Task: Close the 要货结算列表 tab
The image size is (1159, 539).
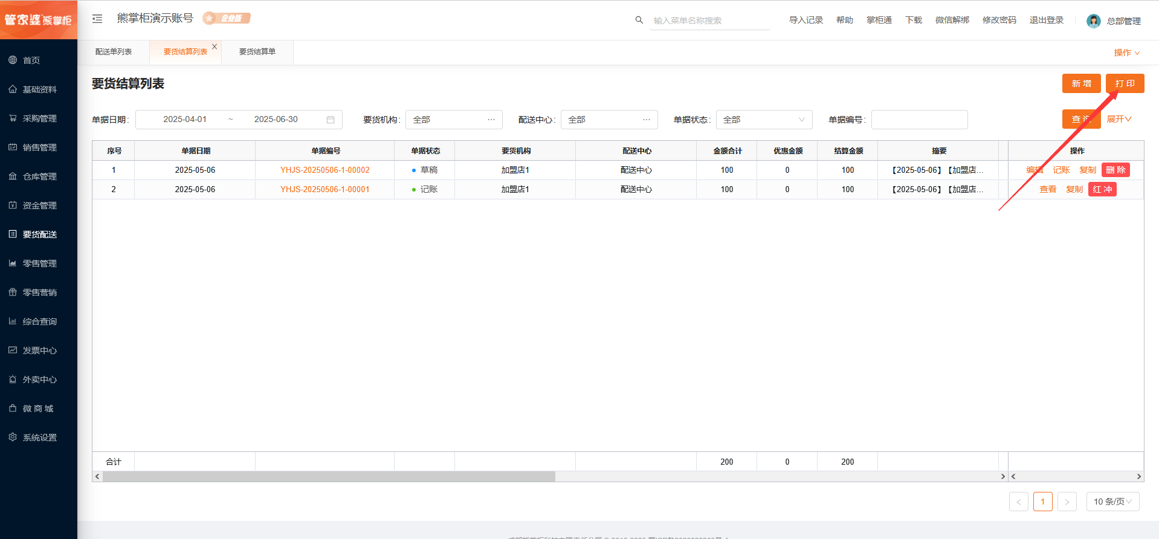Action: 215,47
